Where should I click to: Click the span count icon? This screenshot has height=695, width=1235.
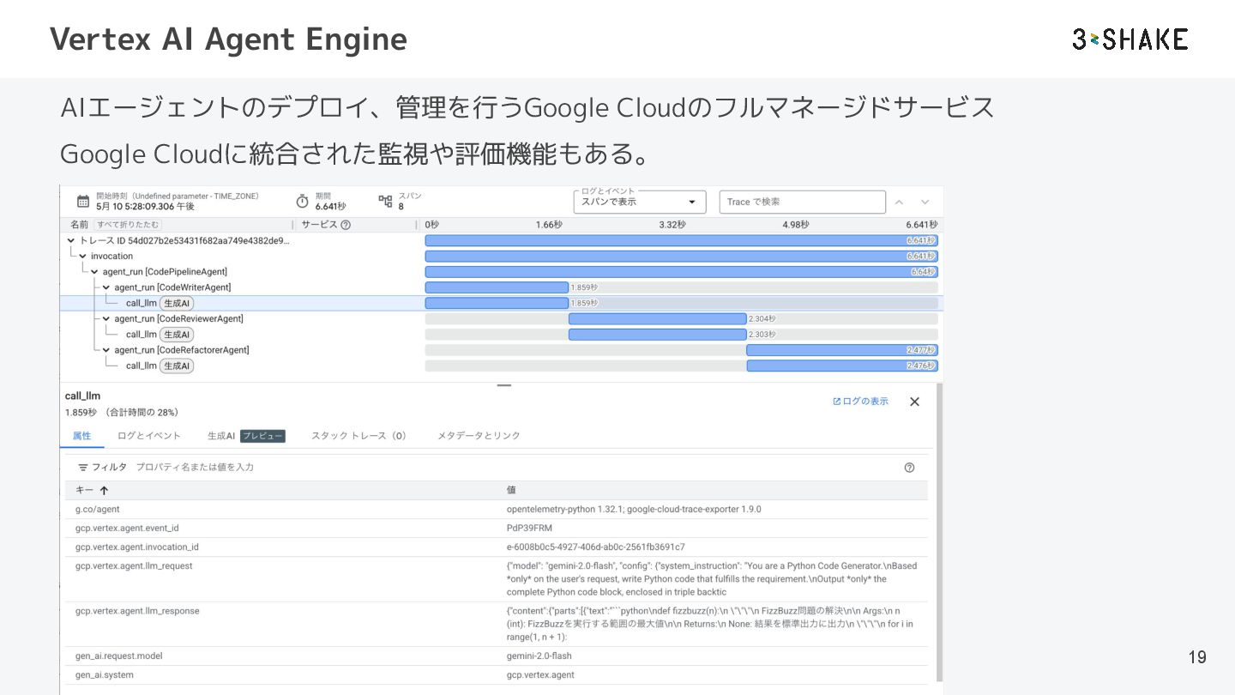click(x=385, y=202)
